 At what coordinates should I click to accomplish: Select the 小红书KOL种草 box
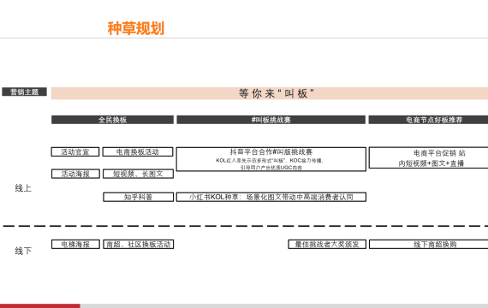271,197
